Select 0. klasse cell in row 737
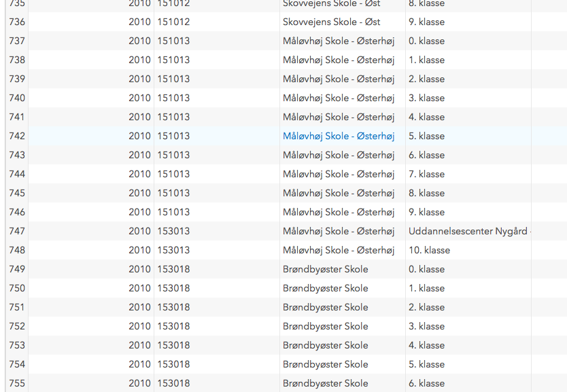 tap(426, 41)
